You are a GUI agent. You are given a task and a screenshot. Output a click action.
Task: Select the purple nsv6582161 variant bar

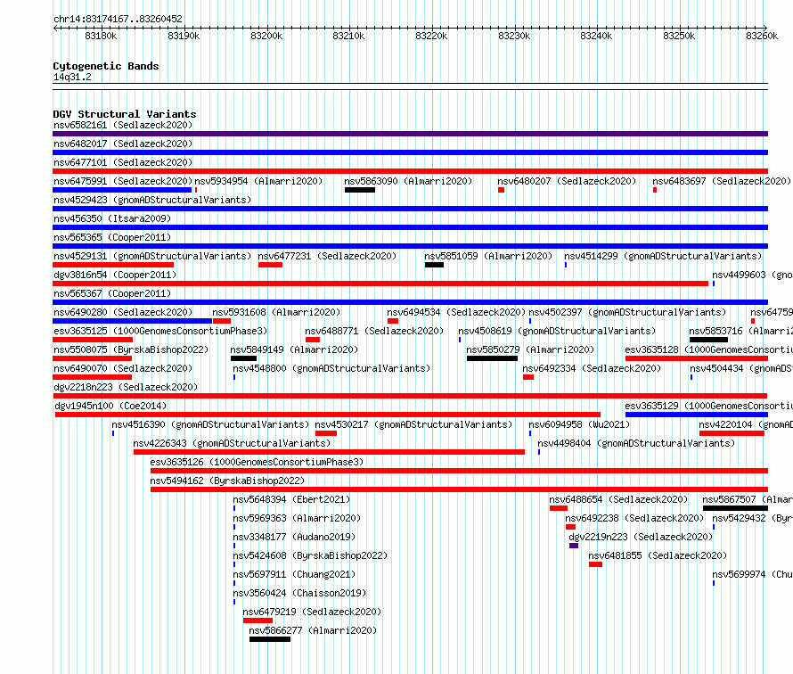point(410,134)
